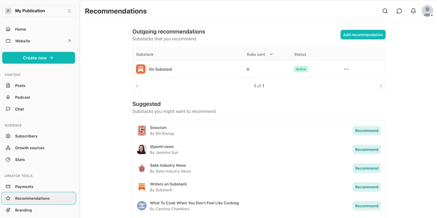This screenshot has width=437, height=218.
Task: Click the Chat speech bubble icon in sidebar
Action: click(x=8, y=109)
